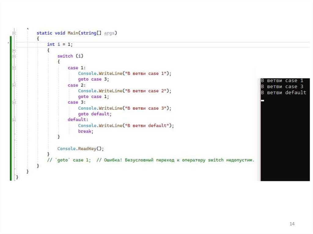This screenshot has height=234, width=313.
Task: Click the args parameter
Action: 109,33
